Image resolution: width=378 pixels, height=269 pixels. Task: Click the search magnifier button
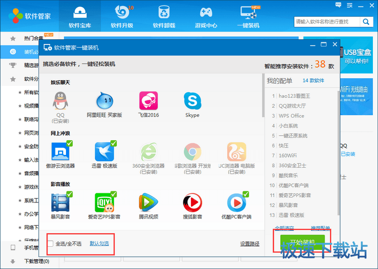tap(366, 22)
